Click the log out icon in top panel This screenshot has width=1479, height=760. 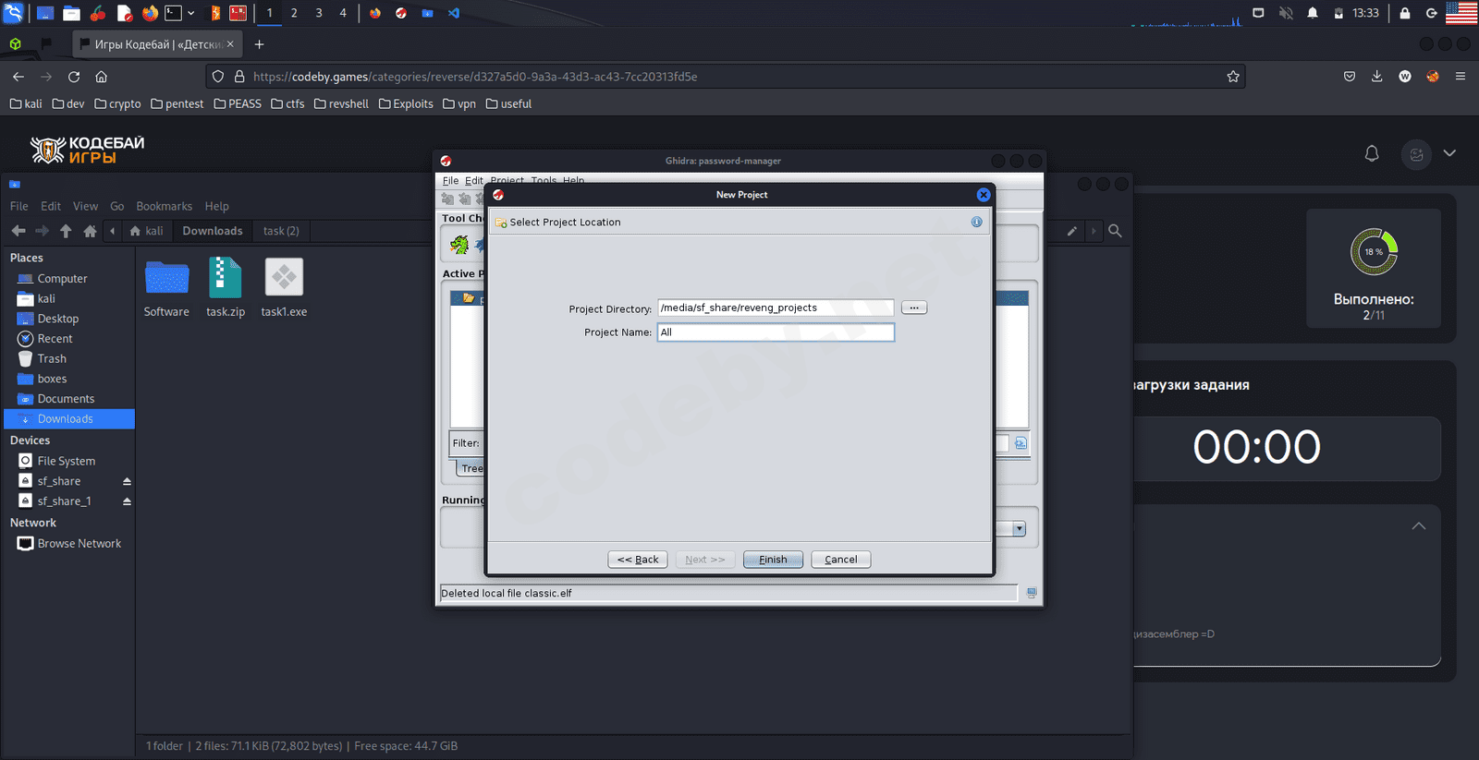tap(1431, 13)
